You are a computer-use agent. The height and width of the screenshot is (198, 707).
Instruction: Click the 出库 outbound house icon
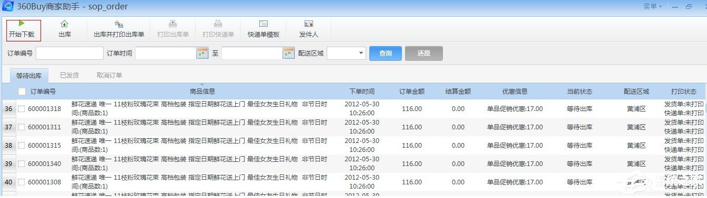pos(65,24)
